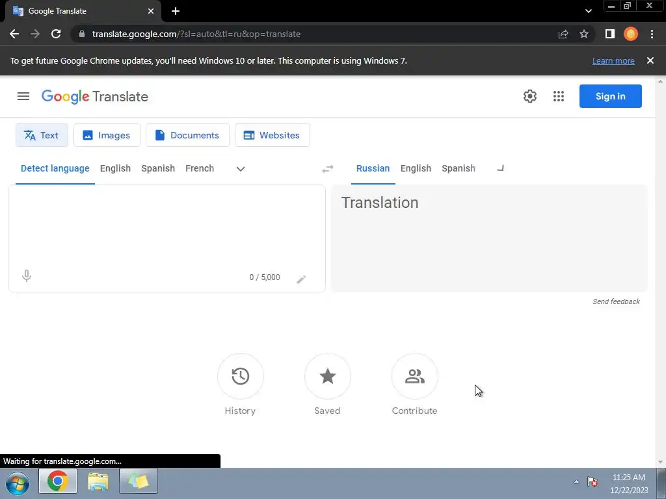
Task: Click Show desktop button at taskbar end
Action: point(661,483)
